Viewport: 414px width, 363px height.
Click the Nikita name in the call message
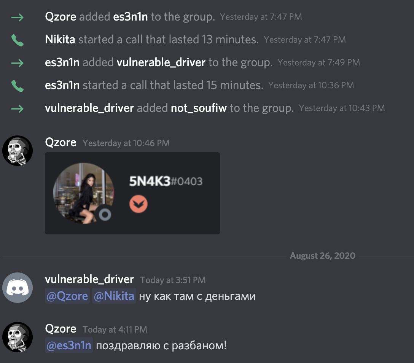click(x=60, y=39)
